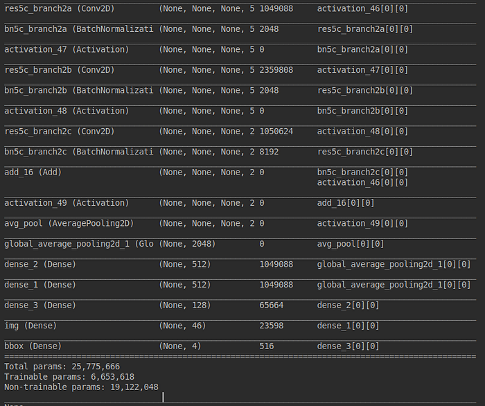Click the dense_2 (Dense) layer name
This screenshot has width=485, height=406.
[40, 265]
